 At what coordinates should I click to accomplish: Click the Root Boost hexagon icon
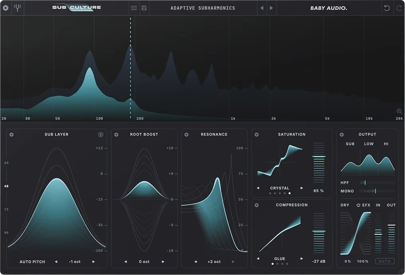point(116,134)
